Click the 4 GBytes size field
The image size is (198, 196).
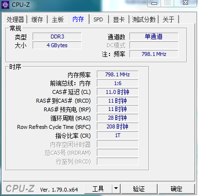57,45
